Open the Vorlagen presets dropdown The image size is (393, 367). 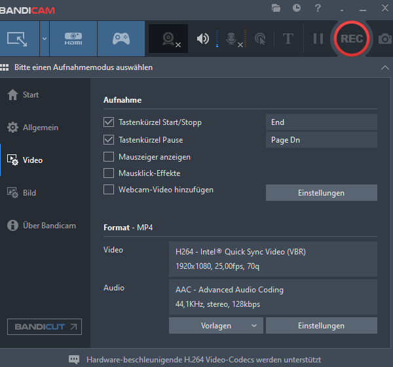[x=215, y=325]
